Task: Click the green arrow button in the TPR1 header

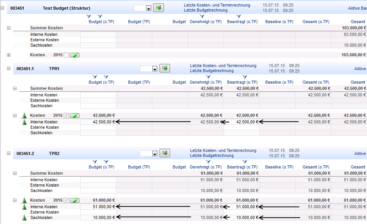Action: coord(165,68)
